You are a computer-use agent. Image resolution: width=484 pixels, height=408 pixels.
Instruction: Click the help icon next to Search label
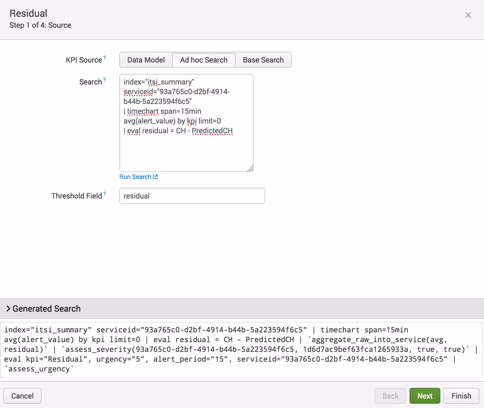pyautogui.click(x=105, y=80)
